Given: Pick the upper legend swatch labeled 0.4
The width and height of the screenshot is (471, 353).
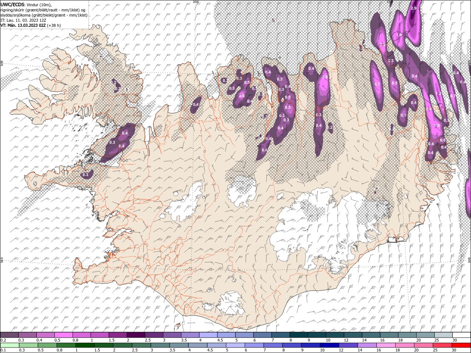Looking at the screenshot, I should click(x=45, y=335).
